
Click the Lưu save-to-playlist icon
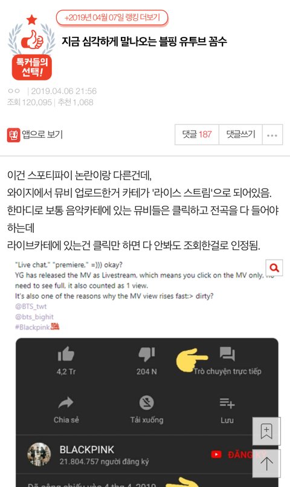pyautogui.click(x=227, y=403)
